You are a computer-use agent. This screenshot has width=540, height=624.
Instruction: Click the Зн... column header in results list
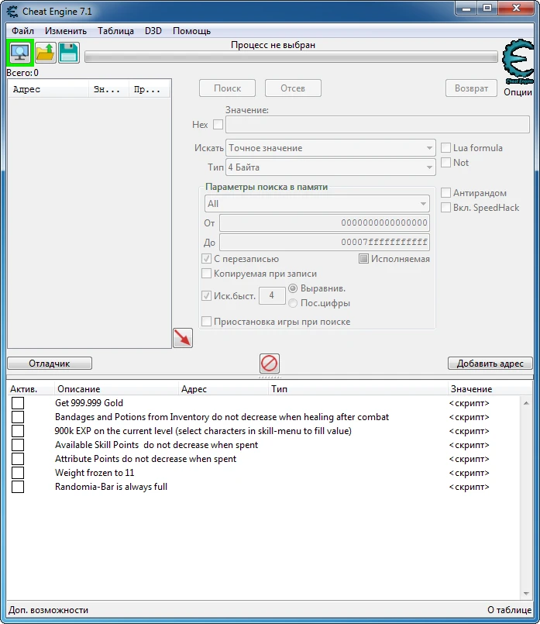coord(108,90)
